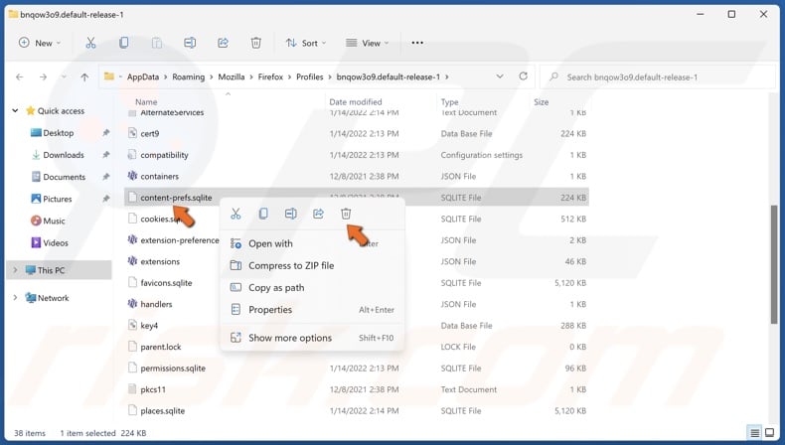Switch to details view in status bar
Screen dimensions: 785x445
coord(755,433)
